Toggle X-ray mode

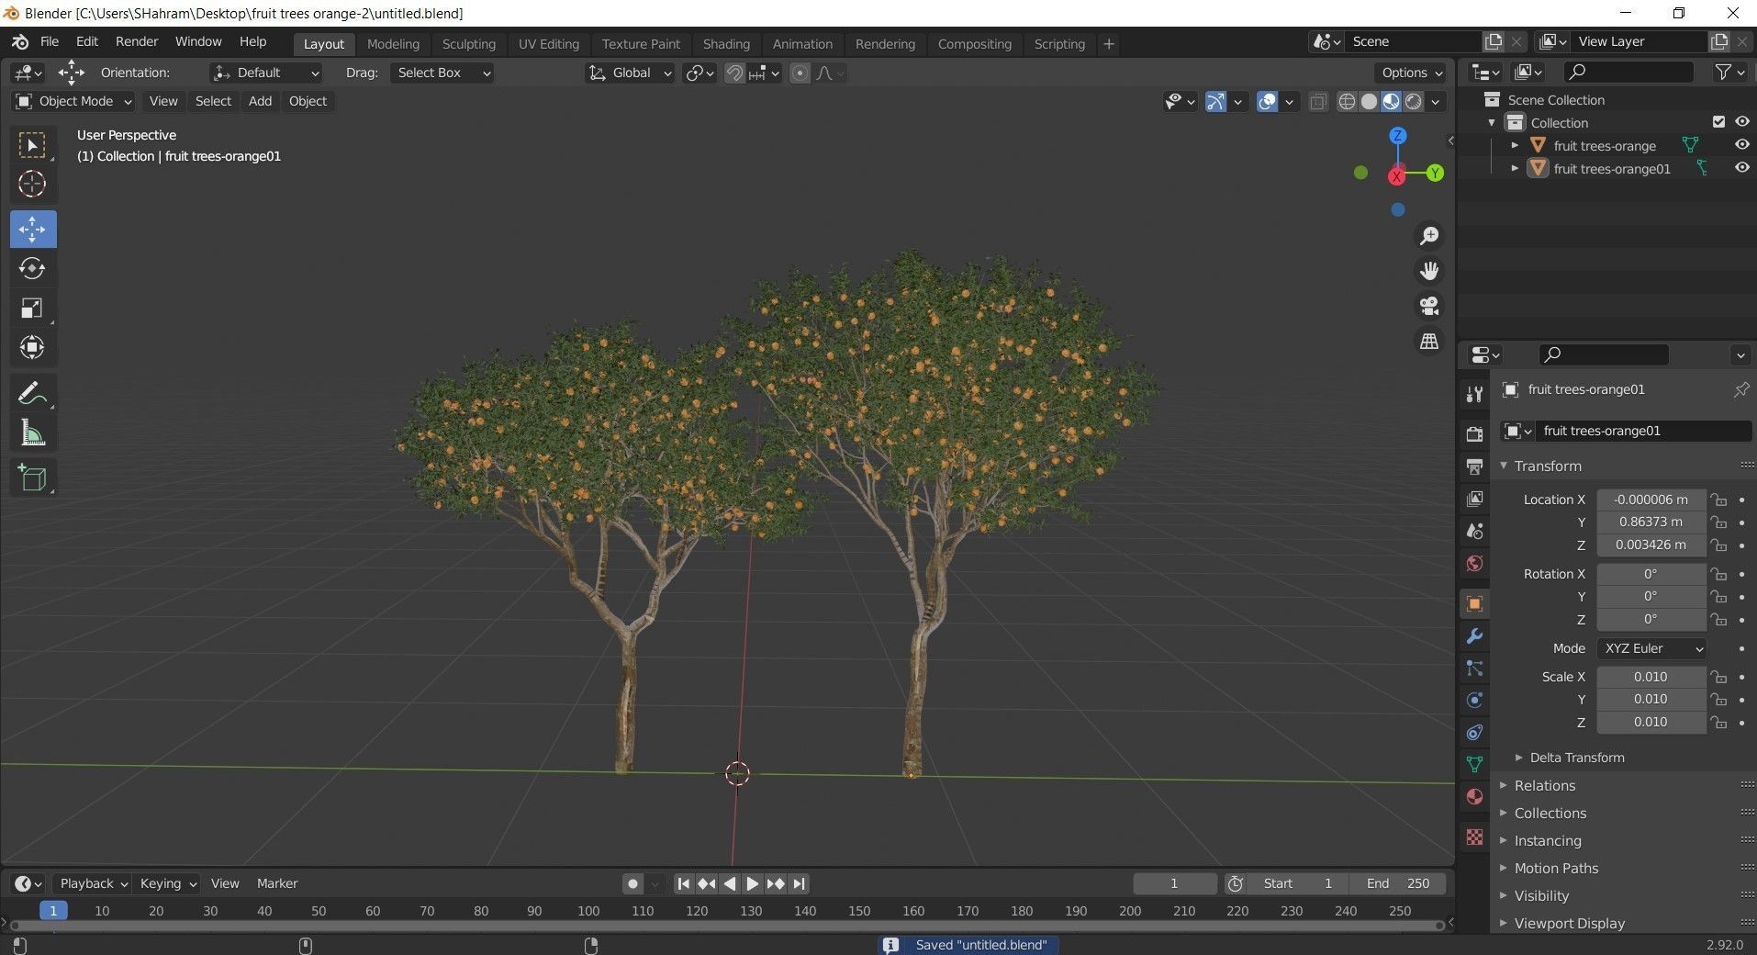point(1318,102)
